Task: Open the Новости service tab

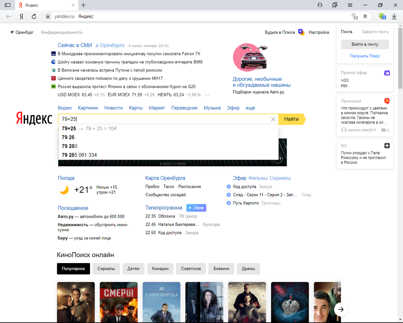Action: pos(114,108)
